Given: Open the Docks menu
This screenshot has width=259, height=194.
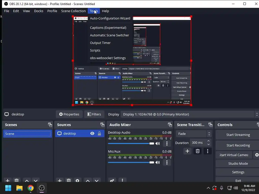Looking at the screenshot, I should coord(39,11).
